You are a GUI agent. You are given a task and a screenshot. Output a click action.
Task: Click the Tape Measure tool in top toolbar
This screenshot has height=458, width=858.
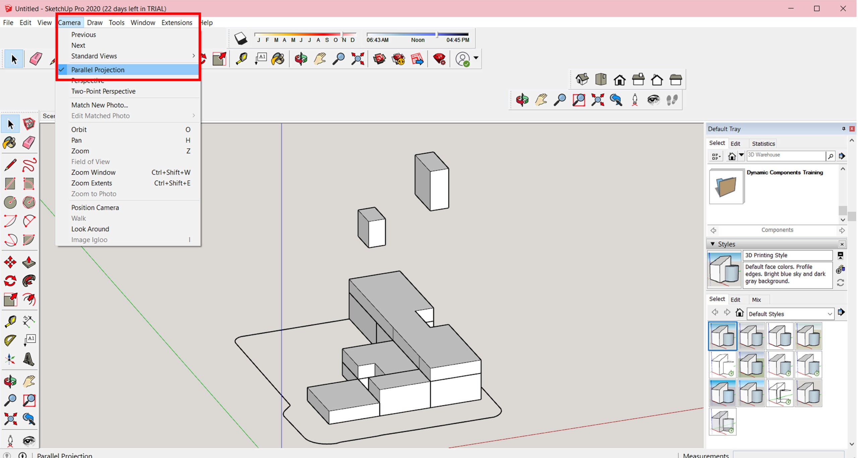241,59
